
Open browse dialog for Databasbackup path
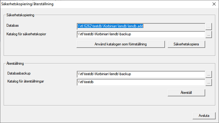(x=209, y=74)
